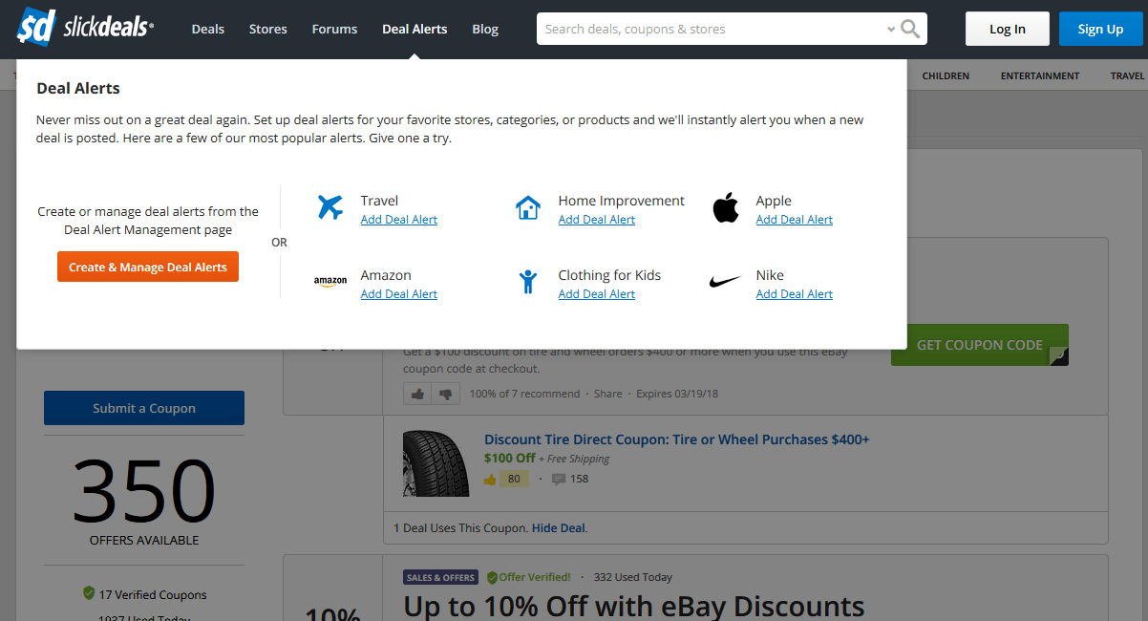The height and width of the screenshot is (621, 1148).
Task: Click the Sign Up button
Action: click(x=1100, y=29)
